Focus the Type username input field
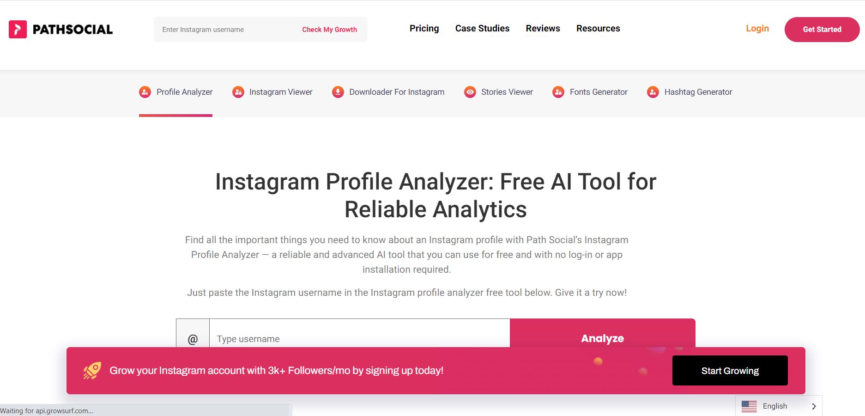The width and height of the screenshot is (865, 416). 359,337
